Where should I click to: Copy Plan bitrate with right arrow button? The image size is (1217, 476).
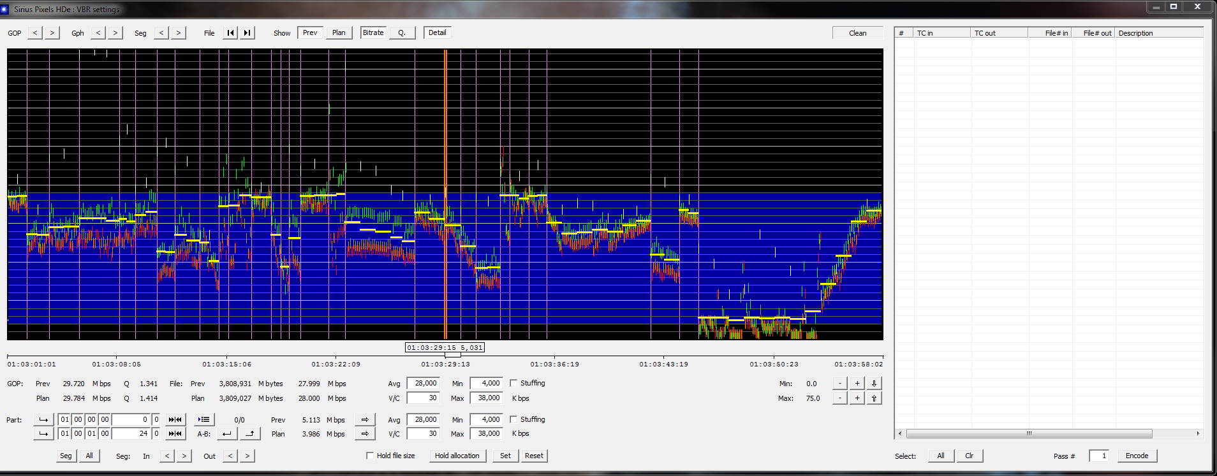pyautogui.click(x=365, y=434)
